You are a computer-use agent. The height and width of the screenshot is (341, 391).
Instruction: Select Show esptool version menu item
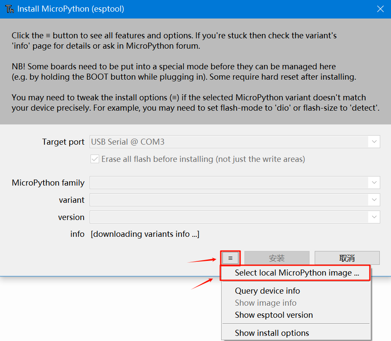pyautogui.click(x=296, y=315)
